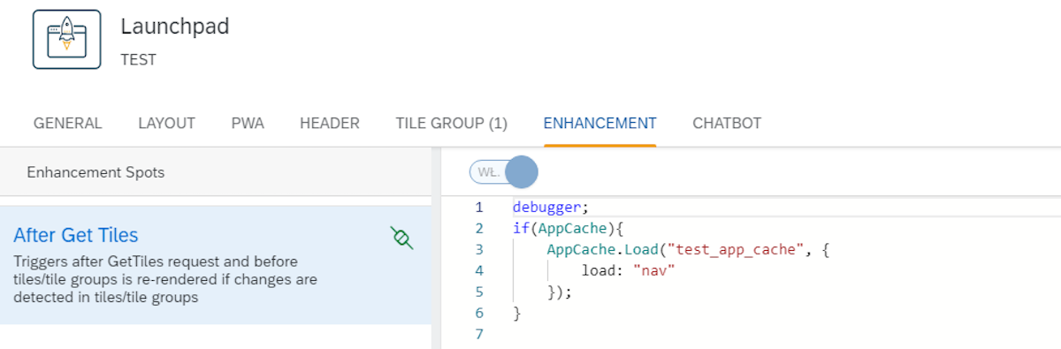This screenshot has height=349, width=1061.
Task: Place cursor on if(AppCache){ line
Action: click(x=569, y=229)
